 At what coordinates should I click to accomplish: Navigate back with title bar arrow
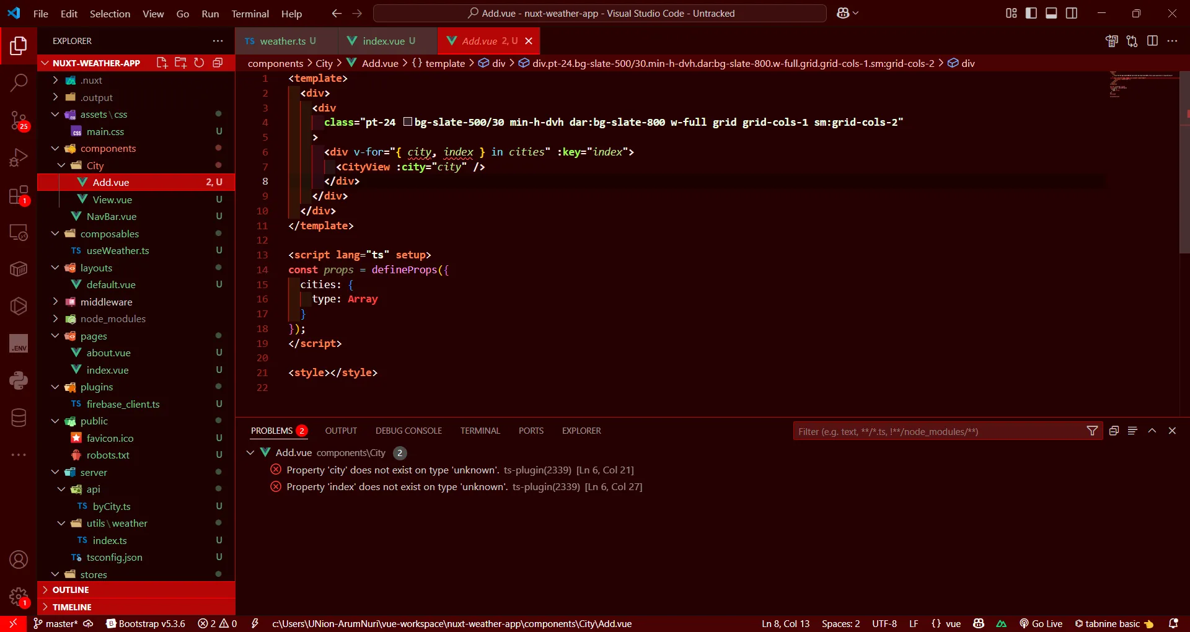337,13
